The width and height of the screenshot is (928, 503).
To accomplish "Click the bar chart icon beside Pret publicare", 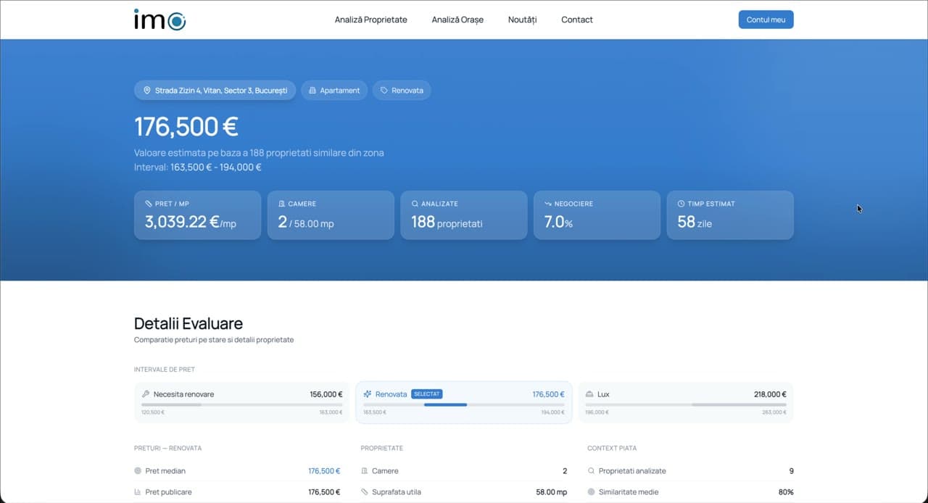I will pyautogui.click(x=138, y=492).
